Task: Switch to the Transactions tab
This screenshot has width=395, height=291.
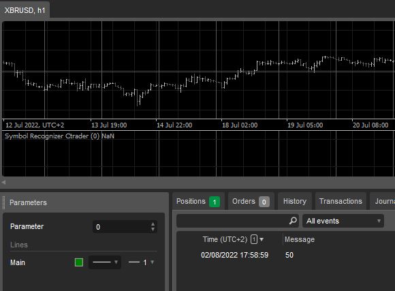Action: coord(341,201)
